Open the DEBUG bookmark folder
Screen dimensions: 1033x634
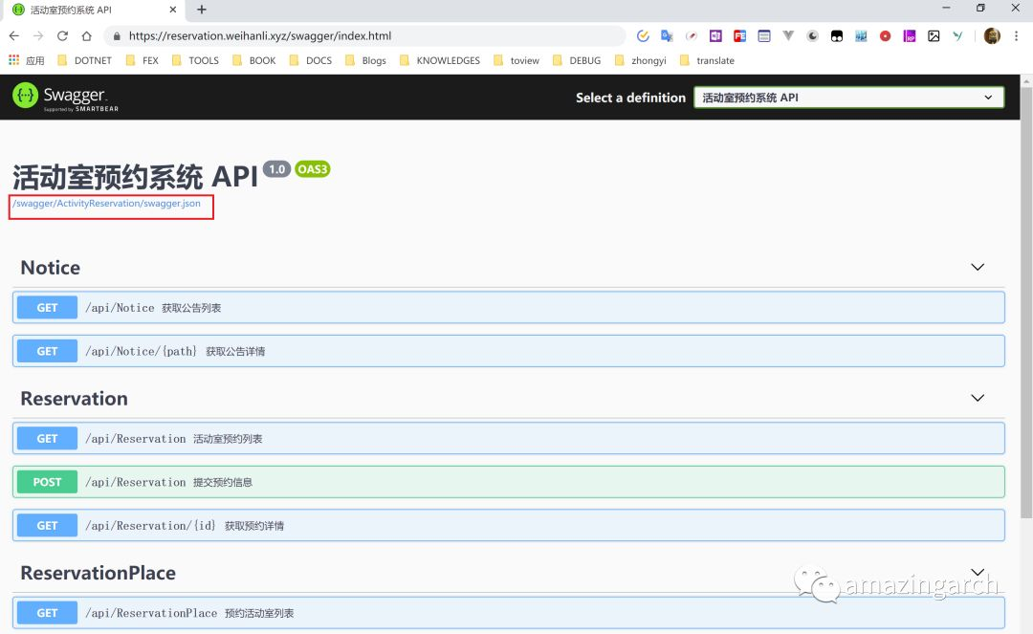(x=577, y=60)
